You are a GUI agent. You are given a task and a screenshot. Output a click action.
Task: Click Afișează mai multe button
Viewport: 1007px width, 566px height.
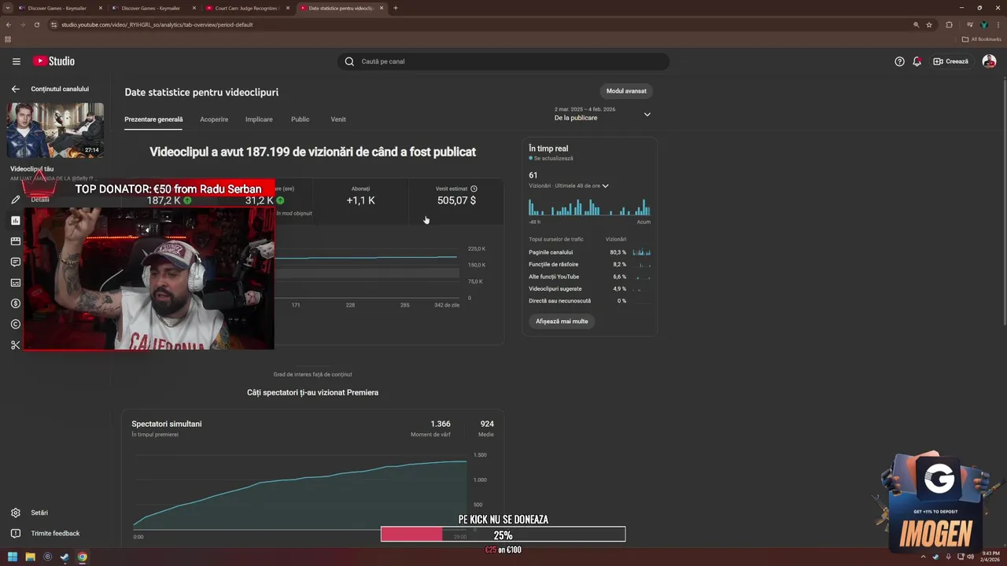(562, 322)
